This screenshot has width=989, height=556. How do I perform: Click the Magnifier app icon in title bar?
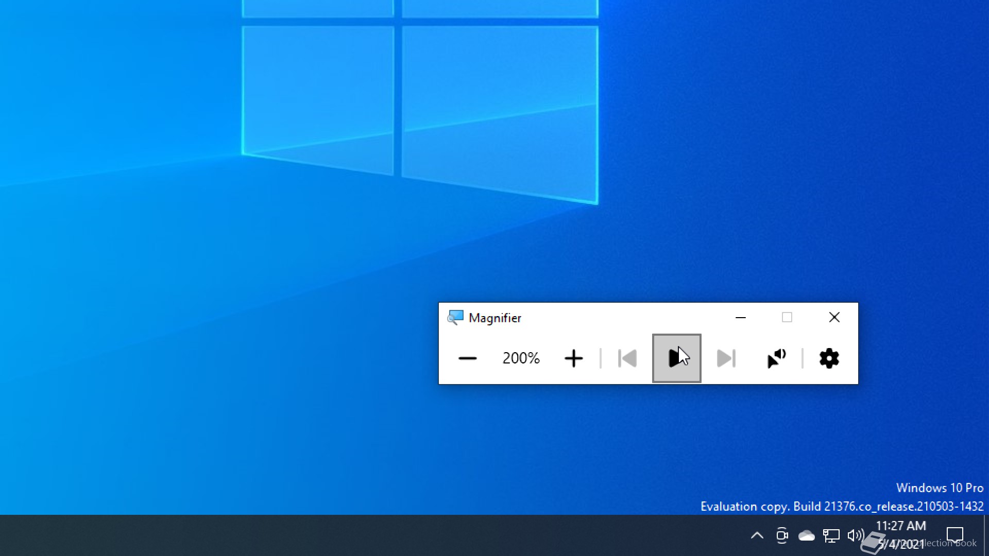point(455,318)
